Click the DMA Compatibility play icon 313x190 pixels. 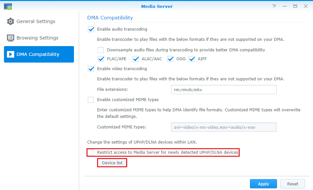[x=10, y=54]
